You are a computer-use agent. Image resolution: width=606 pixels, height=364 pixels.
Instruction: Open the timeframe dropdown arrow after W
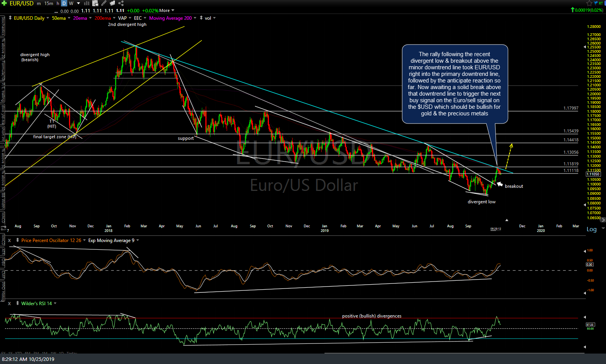(79, 3)
